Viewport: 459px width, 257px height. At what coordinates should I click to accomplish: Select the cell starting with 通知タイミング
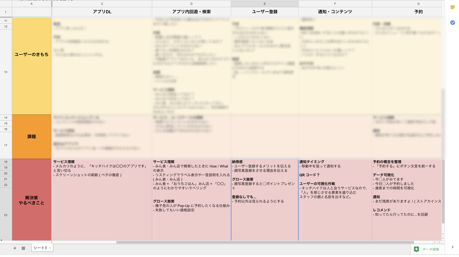point(335,200)
